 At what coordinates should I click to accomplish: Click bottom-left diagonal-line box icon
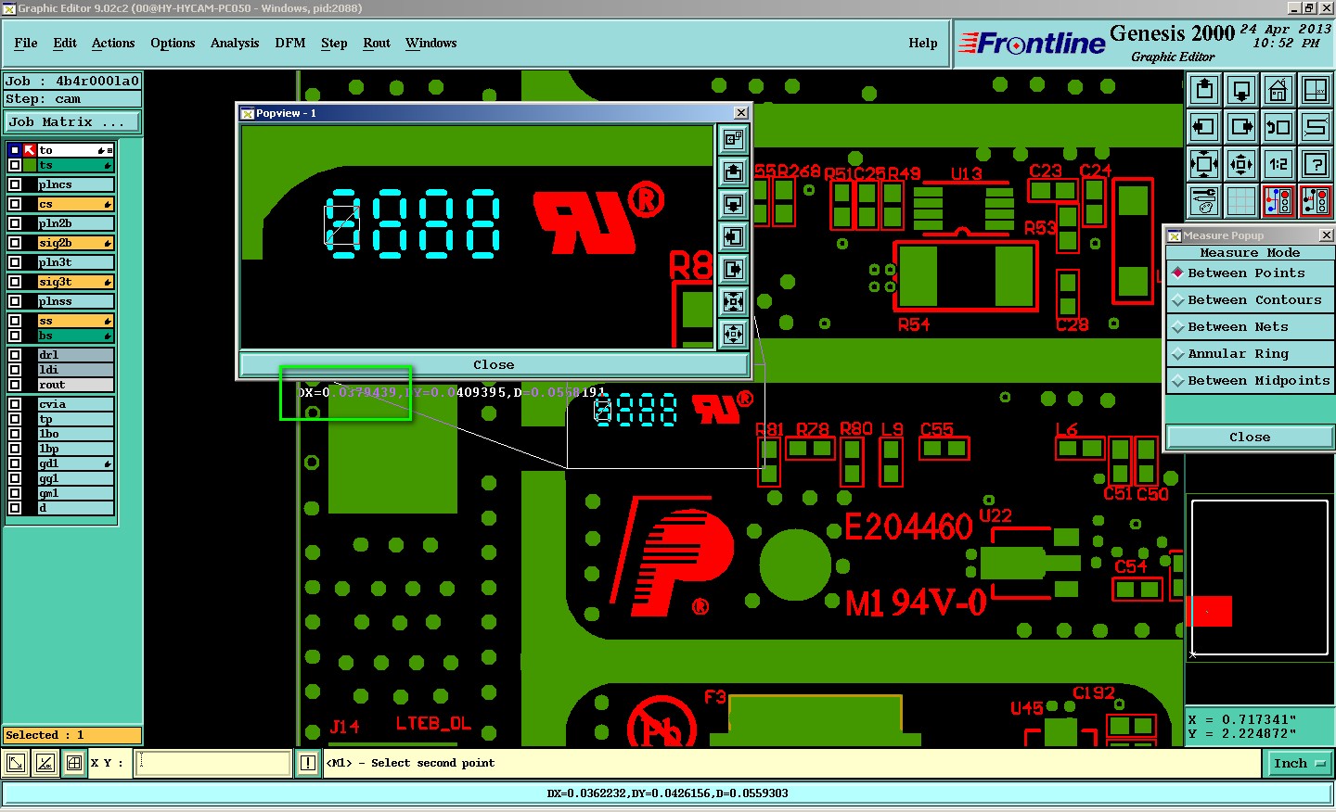tap(16, 763)
